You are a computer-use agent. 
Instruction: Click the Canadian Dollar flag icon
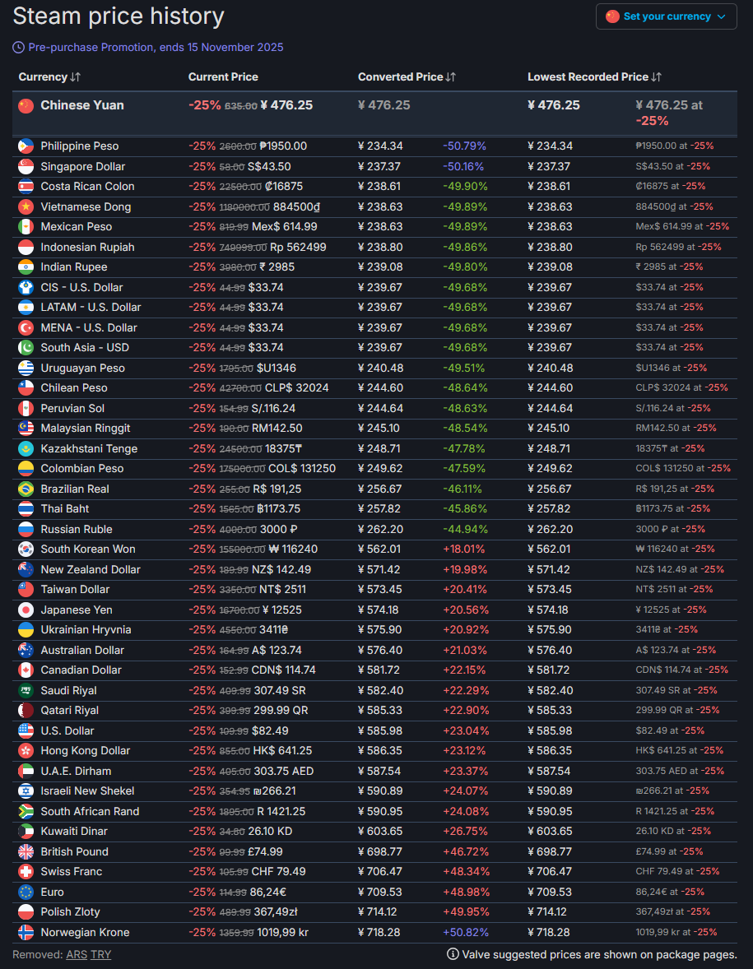[x=26, y=670]
